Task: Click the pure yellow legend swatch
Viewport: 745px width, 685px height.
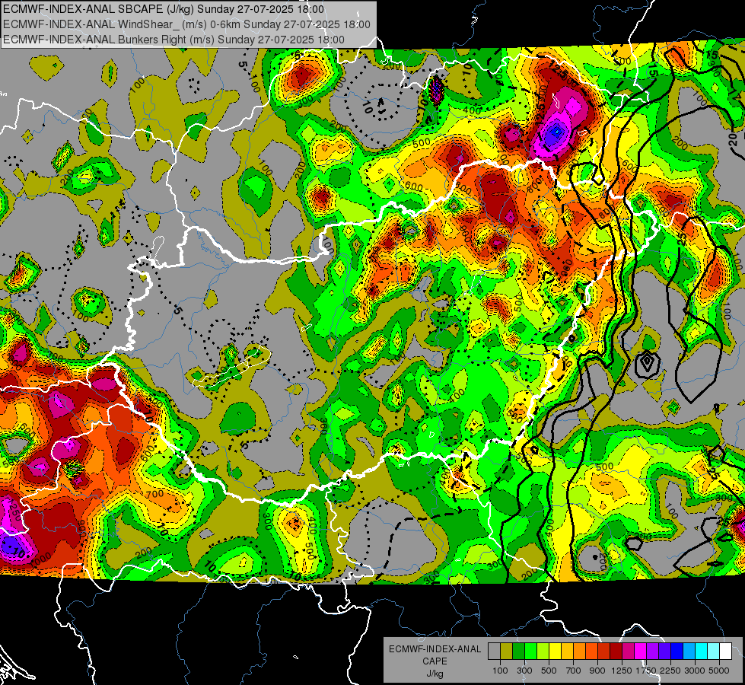Action: [x=555, y=651]
